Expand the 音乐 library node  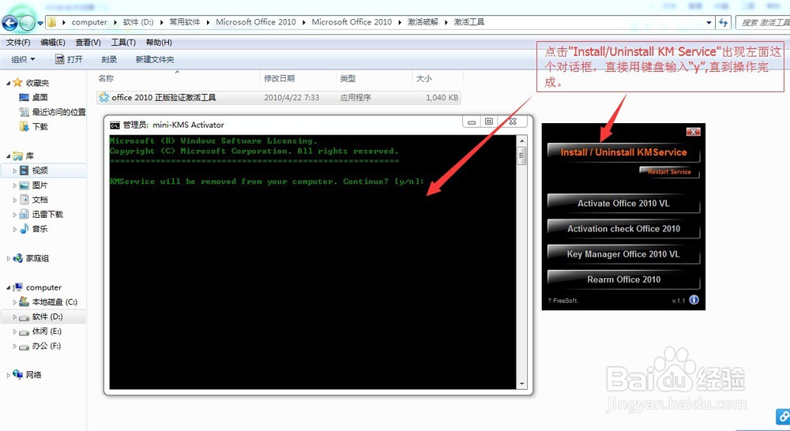[x=14, y=229]
